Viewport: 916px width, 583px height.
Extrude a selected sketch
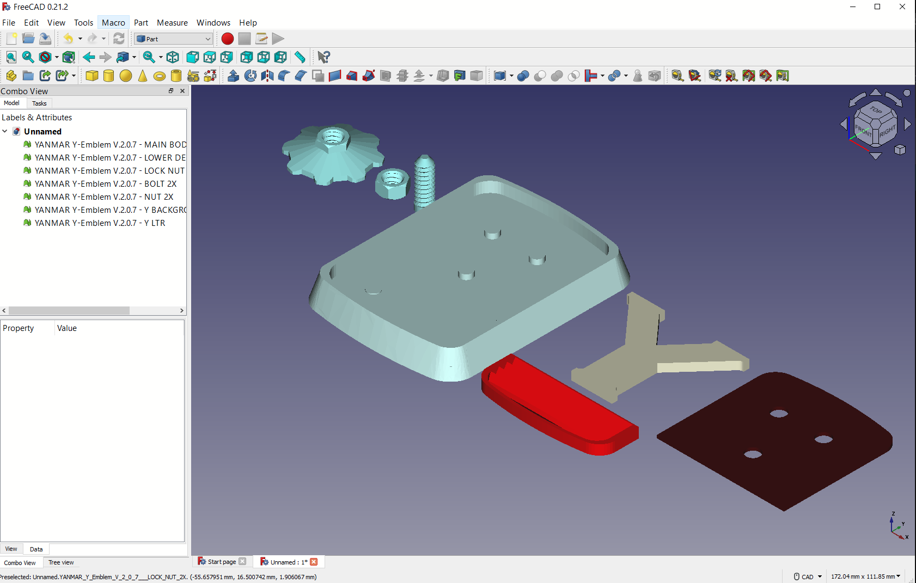coord(234,76)
